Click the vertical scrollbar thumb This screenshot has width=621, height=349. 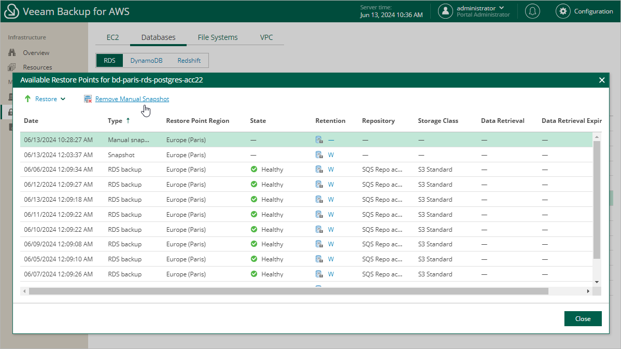[597, 199]
